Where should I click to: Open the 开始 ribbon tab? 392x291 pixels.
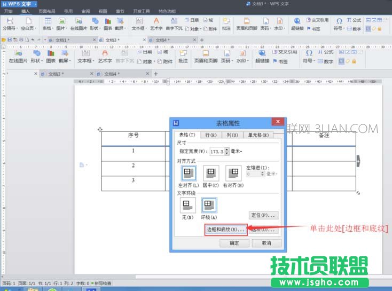8,11
